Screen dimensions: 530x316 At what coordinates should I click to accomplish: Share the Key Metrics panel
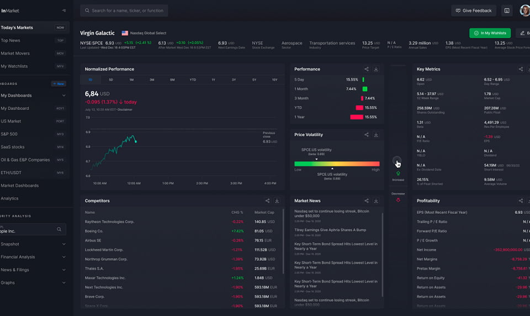point(521,69)
